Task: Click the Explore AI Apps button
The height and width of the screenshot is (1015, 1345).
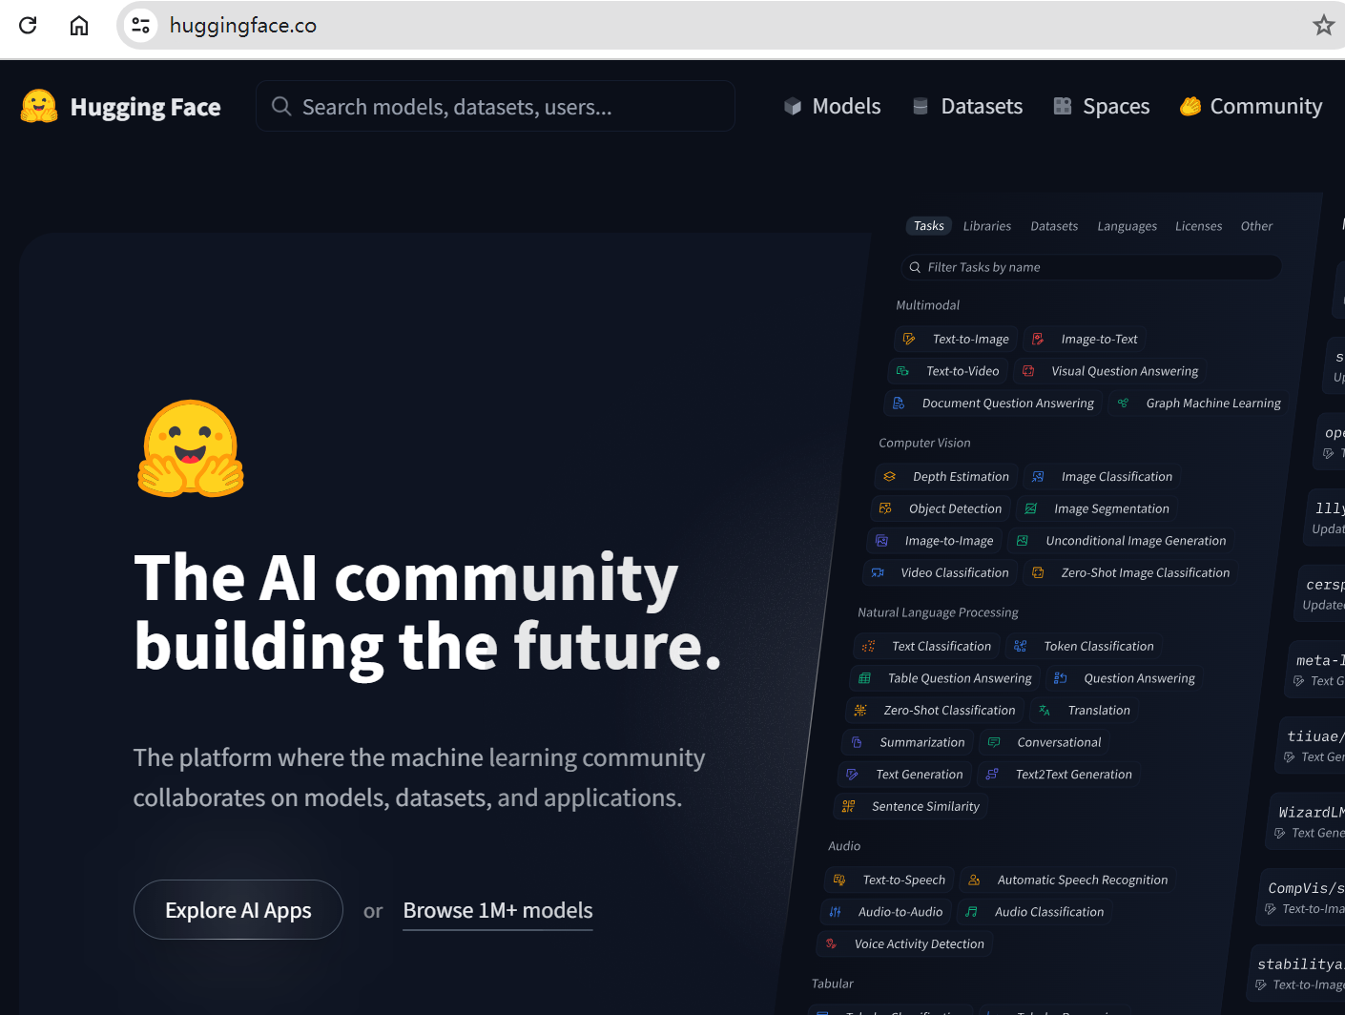Action: 238,910
